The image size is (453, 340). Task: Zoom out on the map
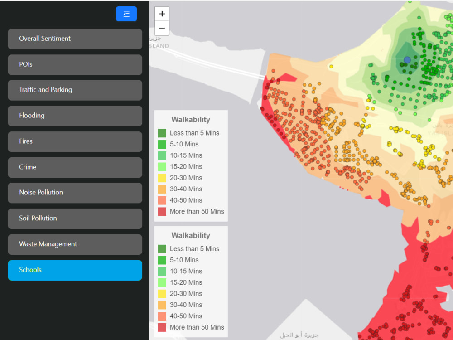click(162, 28)
